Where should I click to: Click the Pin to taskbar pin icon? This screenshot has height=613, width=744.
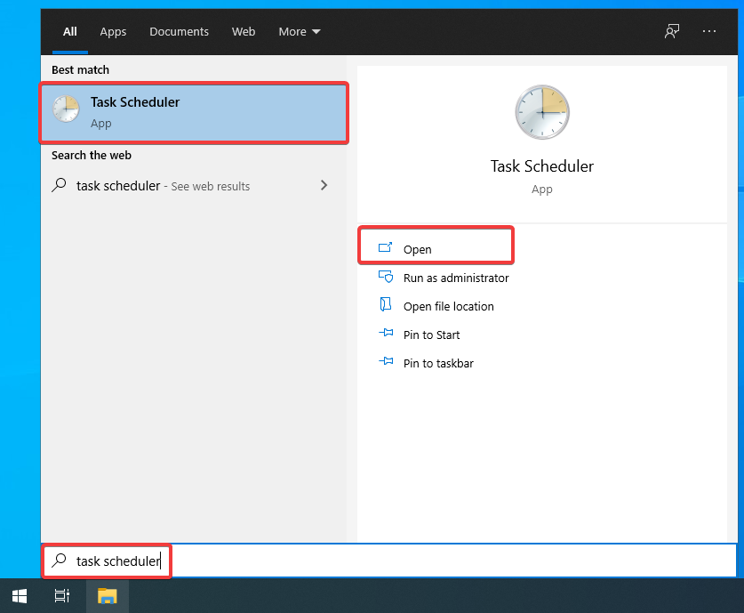(x=386, y=361)
